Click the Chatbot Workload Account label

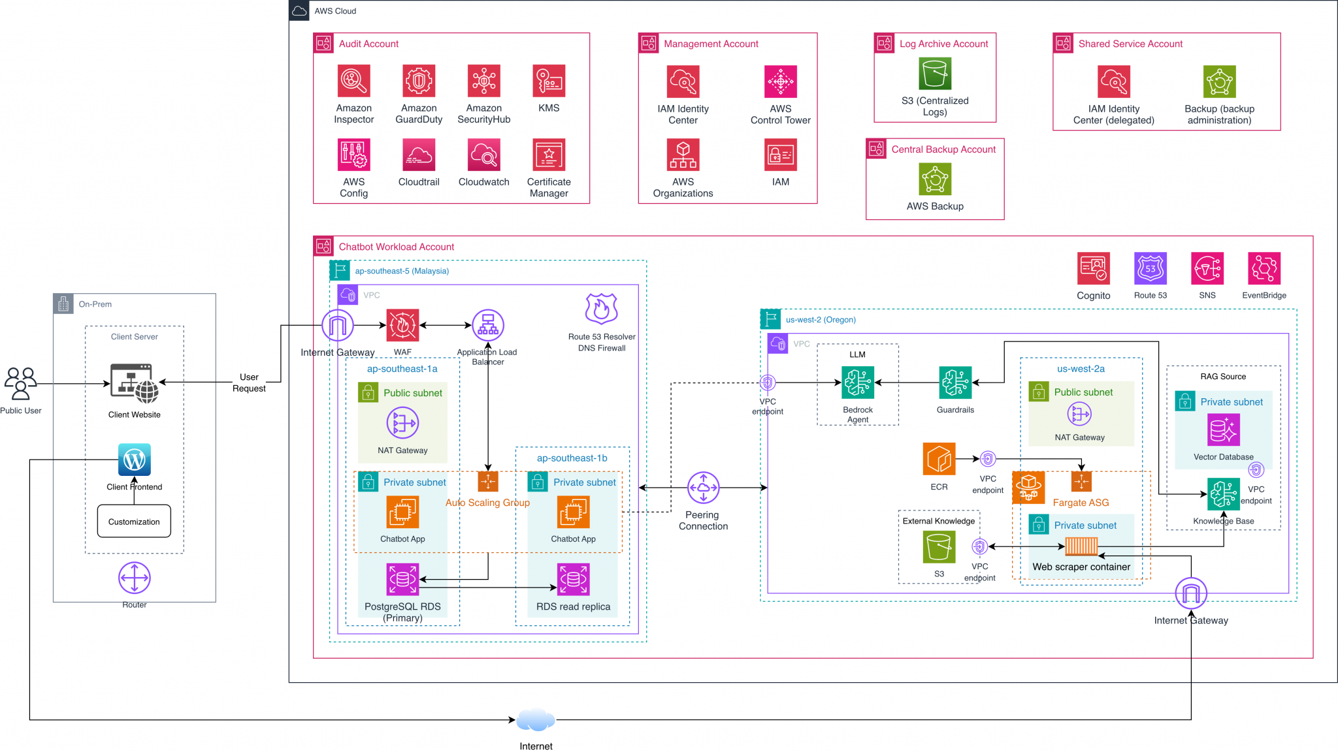[396, 247]
